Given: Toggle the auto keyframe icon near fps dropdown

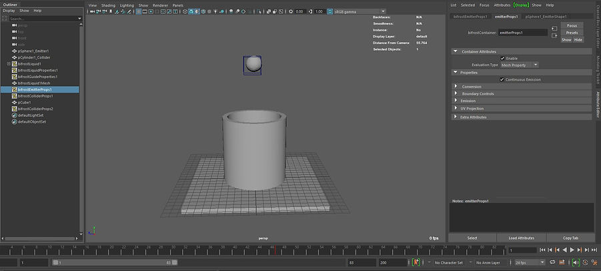Looking at the screenshot, I should 585,262.
